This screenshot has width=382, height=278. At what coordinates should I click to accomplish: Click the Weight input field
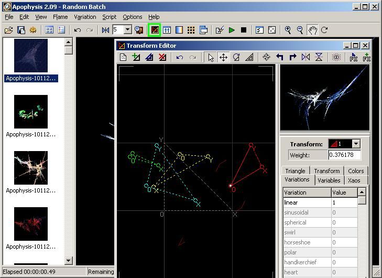[x=344, y=155]
